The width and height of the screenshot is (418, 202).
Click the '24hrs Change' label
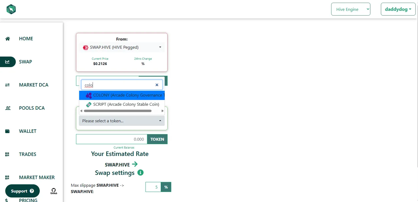(143, 59)
